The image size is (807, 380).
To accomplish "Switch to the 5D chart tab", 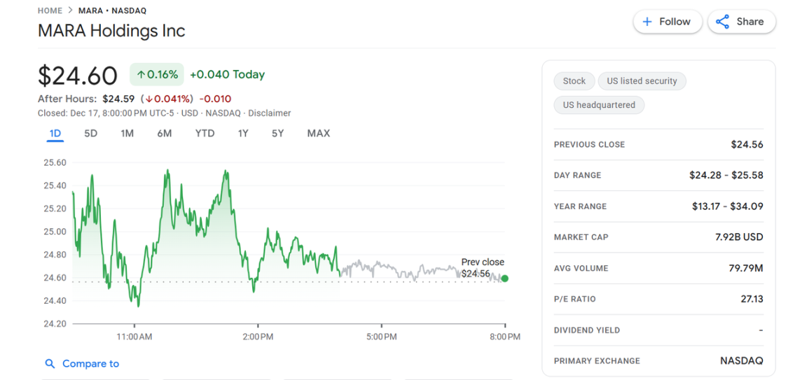I will click(90, 134).
